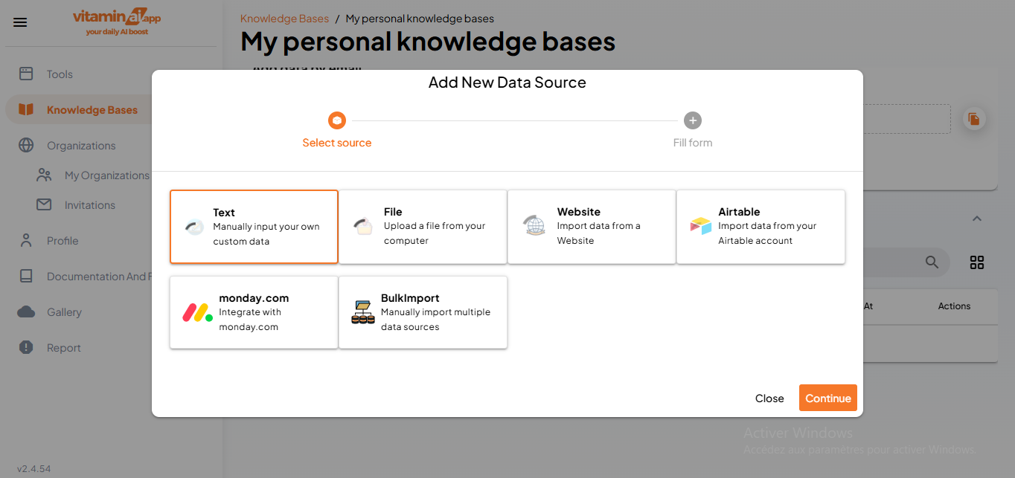Toggle the sidebar with the hamburger icon

[x=20, y=22]
